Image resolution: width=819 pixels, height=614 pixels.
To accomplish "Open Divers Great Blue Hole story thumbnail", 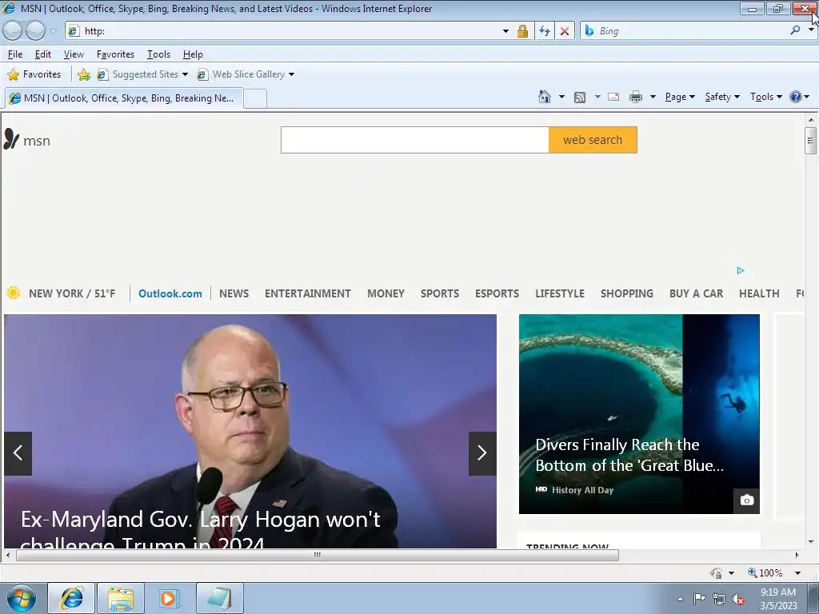I will tap(639, 414).
